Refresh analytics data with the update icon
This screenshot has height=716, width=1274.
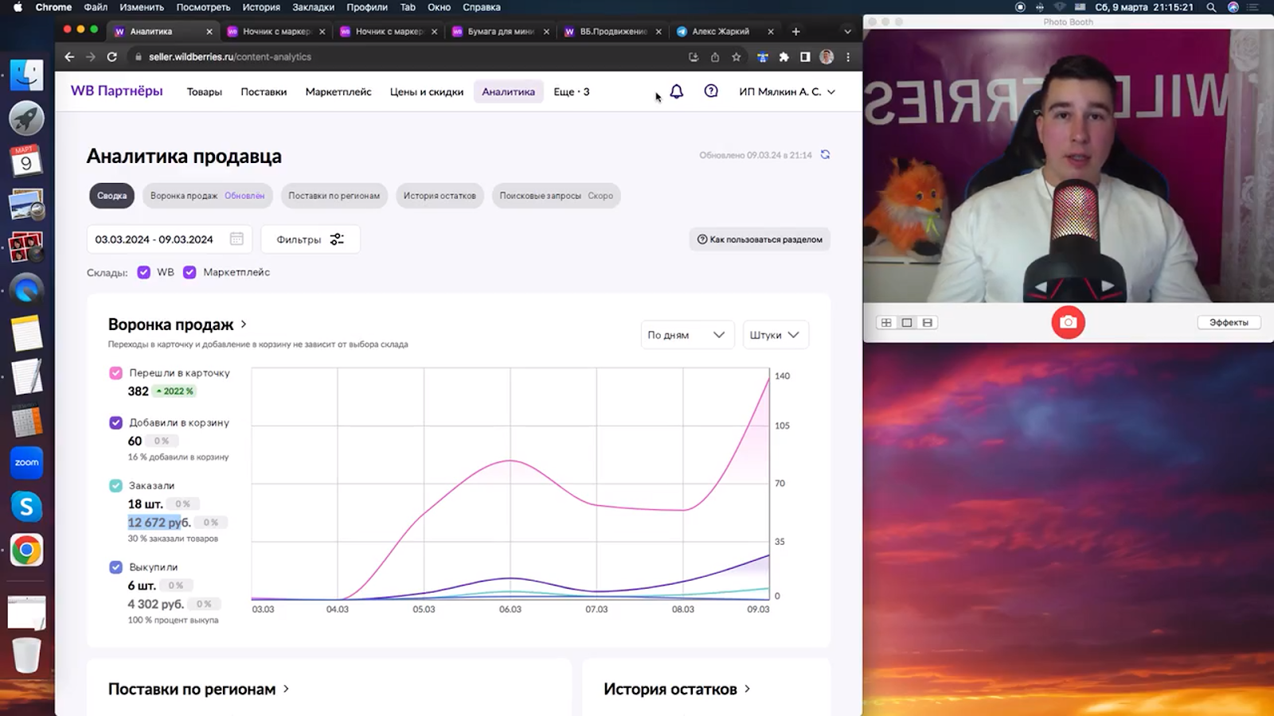click(825, 154)
